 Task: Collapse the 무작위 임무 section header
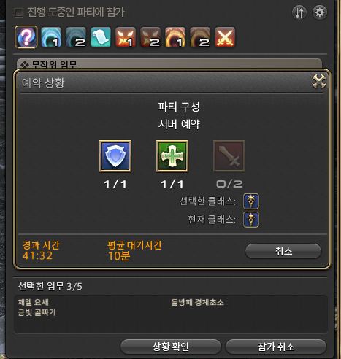(x=169, y=63)
